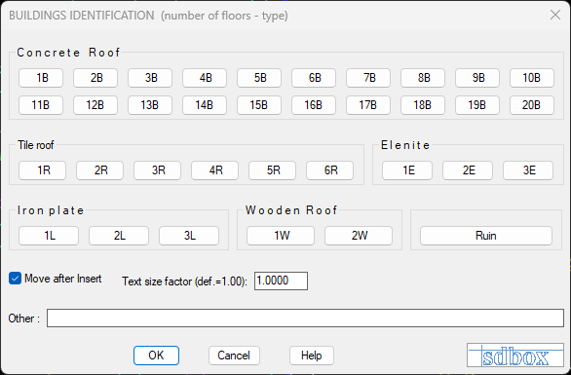The height and width of the screenshot is (375, 571).
Task: Click the Ruin button
Action: click(x=486, y=236)
